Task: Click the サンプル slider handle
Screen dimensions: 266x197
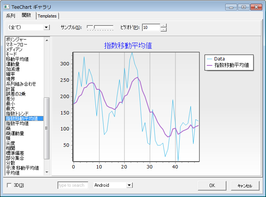Action: tap(90, 27)
